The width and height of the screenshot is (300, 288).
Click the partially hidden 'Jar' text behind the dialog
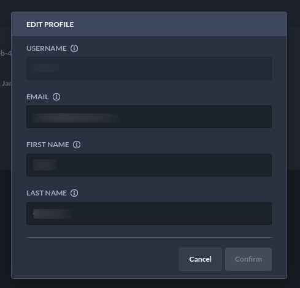coord(6,83)
